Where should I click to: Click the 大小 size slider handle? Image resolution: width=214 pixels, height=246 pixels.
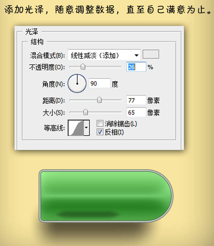(85, 112)
